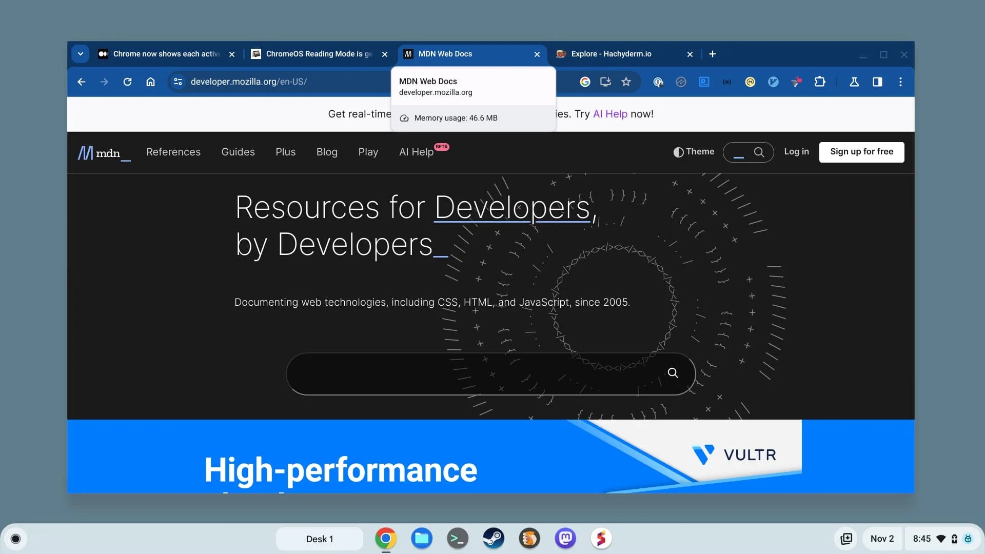Toggle the screen capture tray icon

(847, 538)
